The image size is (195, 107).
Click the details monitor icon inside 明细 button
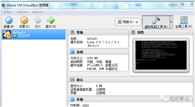pos(120,22)
